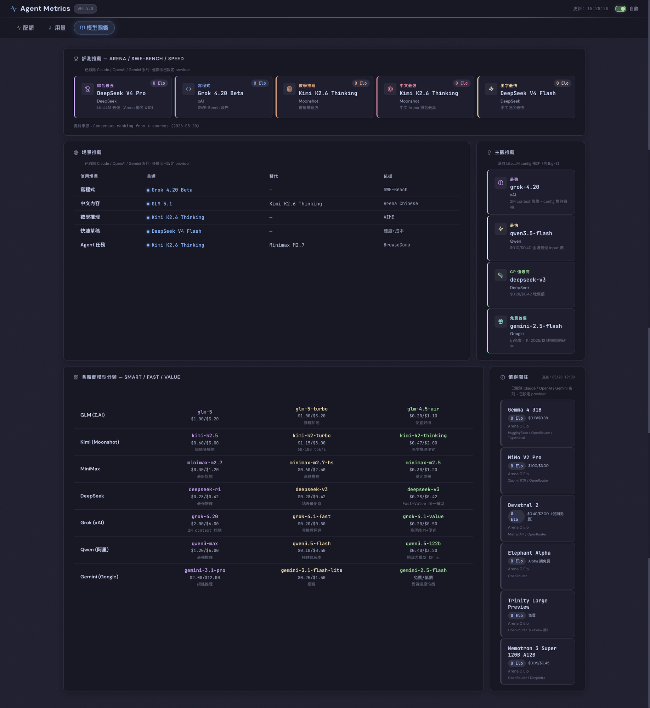The height and width of the screenshot is (708, 650).
Task: Click the gemini-3.1-pro model name
Action: coord(205,571)
